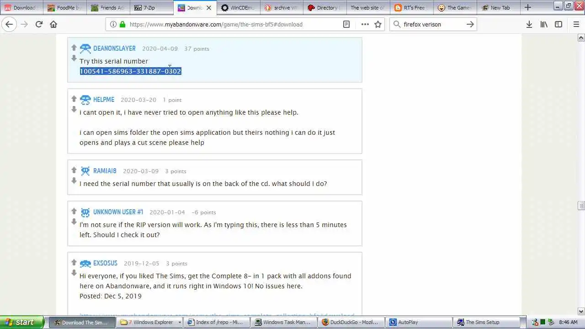Click the DEANONSLAYER username

pos(114,48)
